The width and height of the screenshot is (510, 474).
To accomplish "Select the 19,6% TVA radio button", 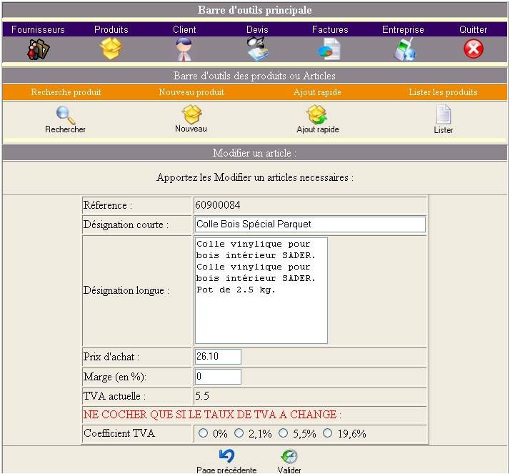I will coord(328,433).
